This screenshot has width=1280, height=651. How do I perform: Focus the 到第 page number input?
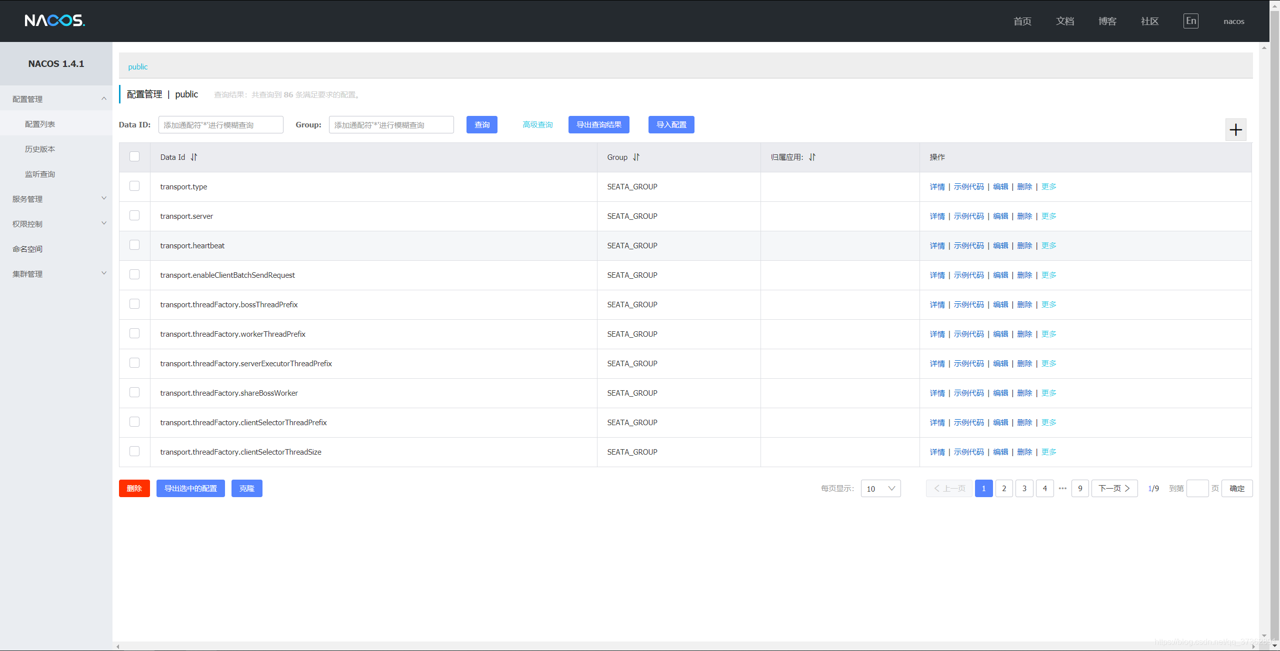tap(1197, 489)
